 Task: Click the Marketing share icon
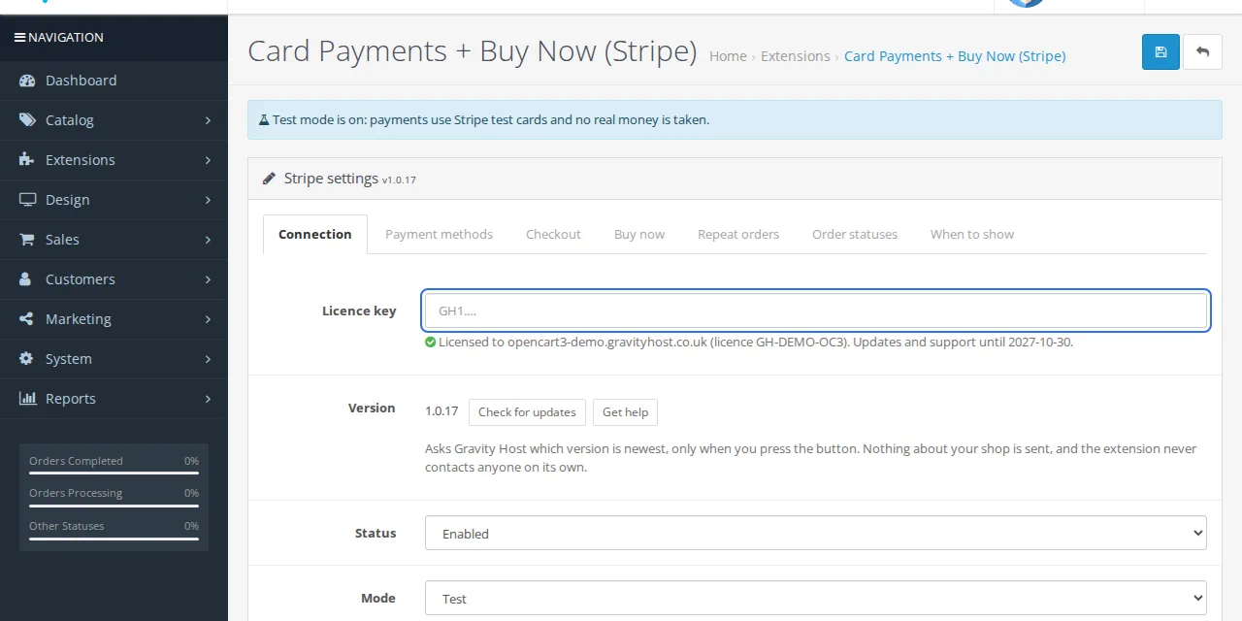tap(26, 319)
